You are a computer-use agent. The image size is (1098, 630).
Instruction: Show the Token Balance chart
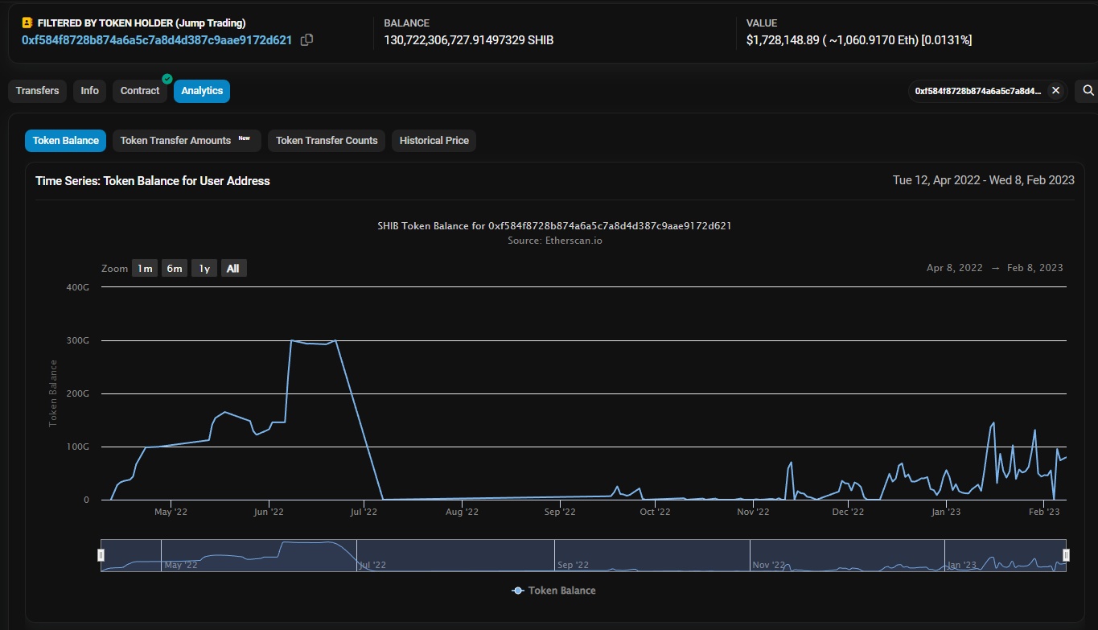coord(66,141)
